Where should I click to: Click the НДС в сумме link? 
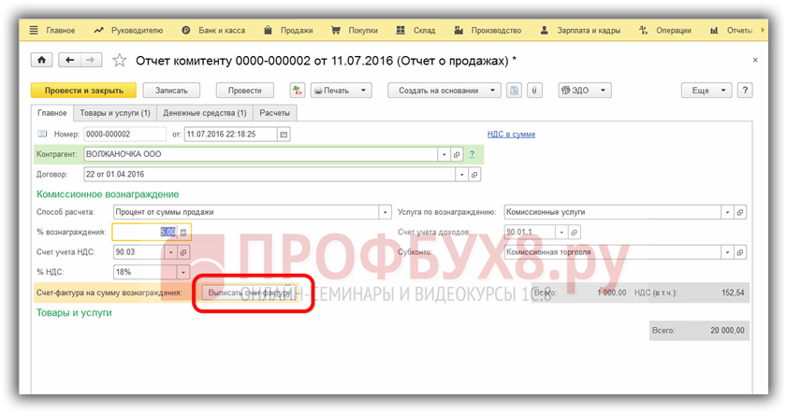(511, 134)
